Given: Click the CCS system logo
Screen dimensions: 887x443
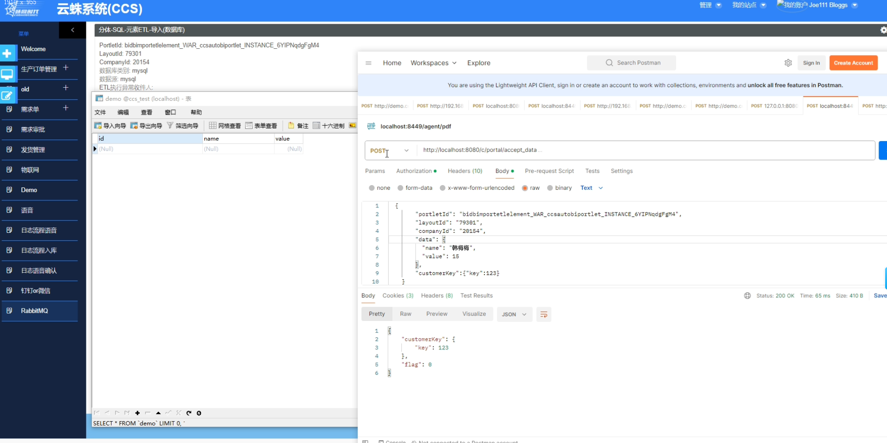Looking at the screenshot, I should [x=22, y=9].
